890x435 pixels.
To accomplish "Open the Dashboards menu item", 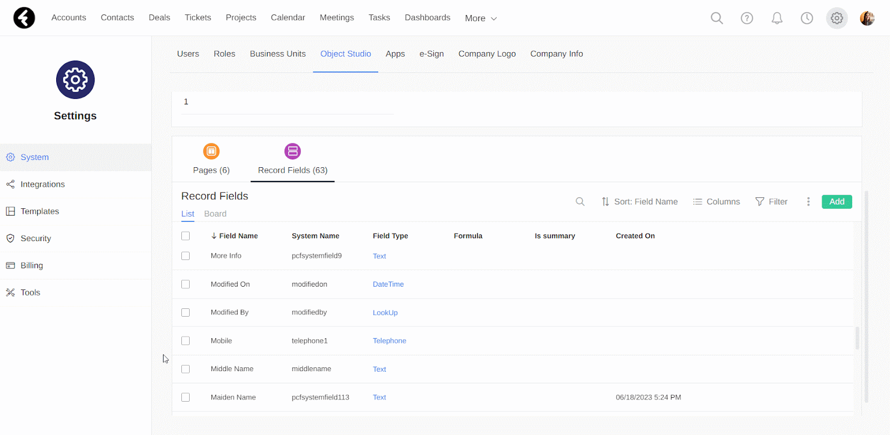I will 428,18.
